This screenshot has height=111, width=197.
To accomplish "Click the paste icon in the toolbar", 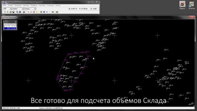I will coord(20,12).
